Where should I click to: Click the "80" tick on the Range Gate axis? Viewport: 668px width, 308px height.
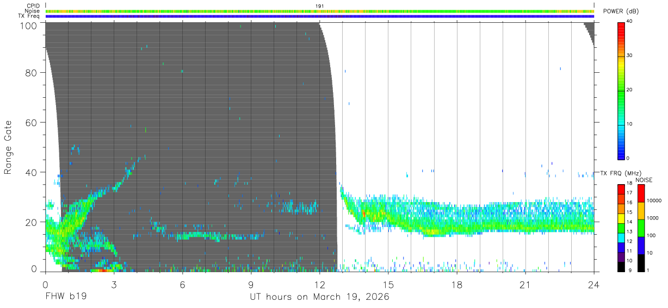click(31, 72)
